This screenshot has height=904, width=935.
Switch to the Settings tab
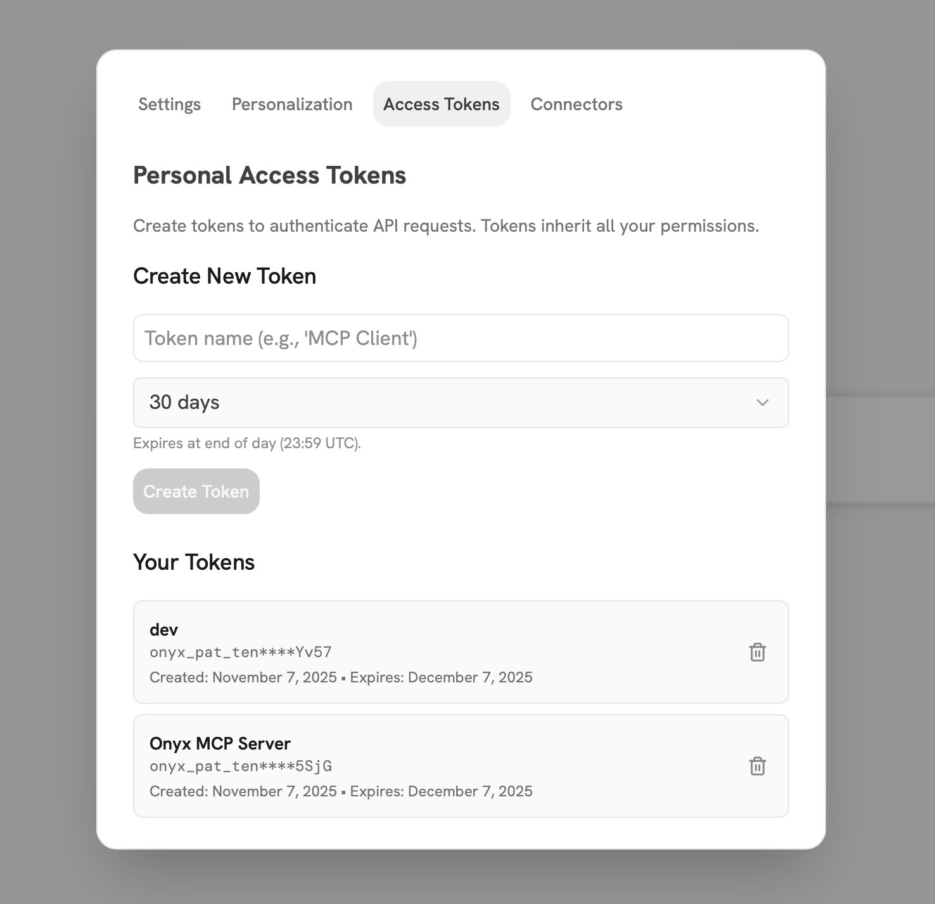[169, 104]
